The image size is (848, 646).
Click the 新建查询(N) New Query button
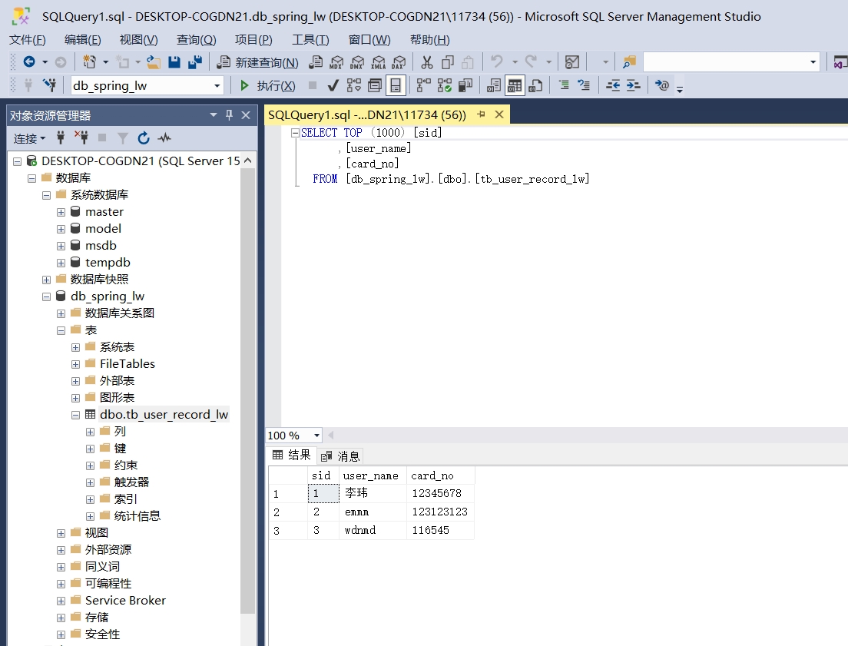point(257,62)
